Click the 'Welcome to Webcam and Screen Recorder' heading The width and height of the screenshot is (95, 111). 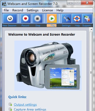[x=42, y=35]
